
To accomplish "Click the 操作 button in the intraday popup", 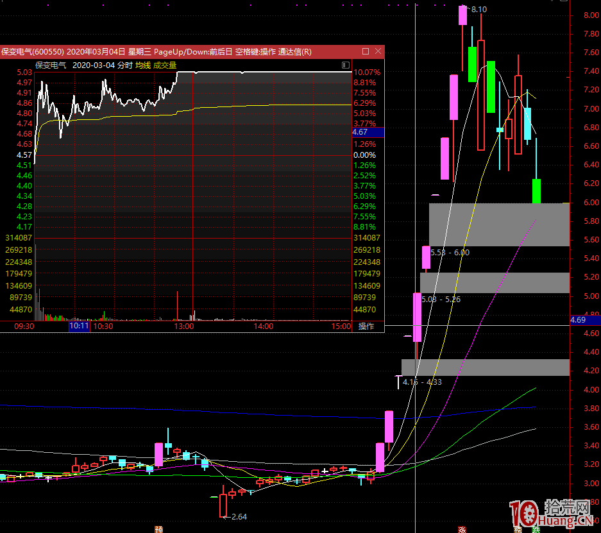I will (x=366, y=326).
